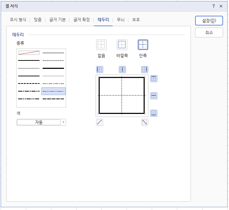229x210 pixels.
Task: Choose the medium dash-dot line style
Action: pos(29,91)
